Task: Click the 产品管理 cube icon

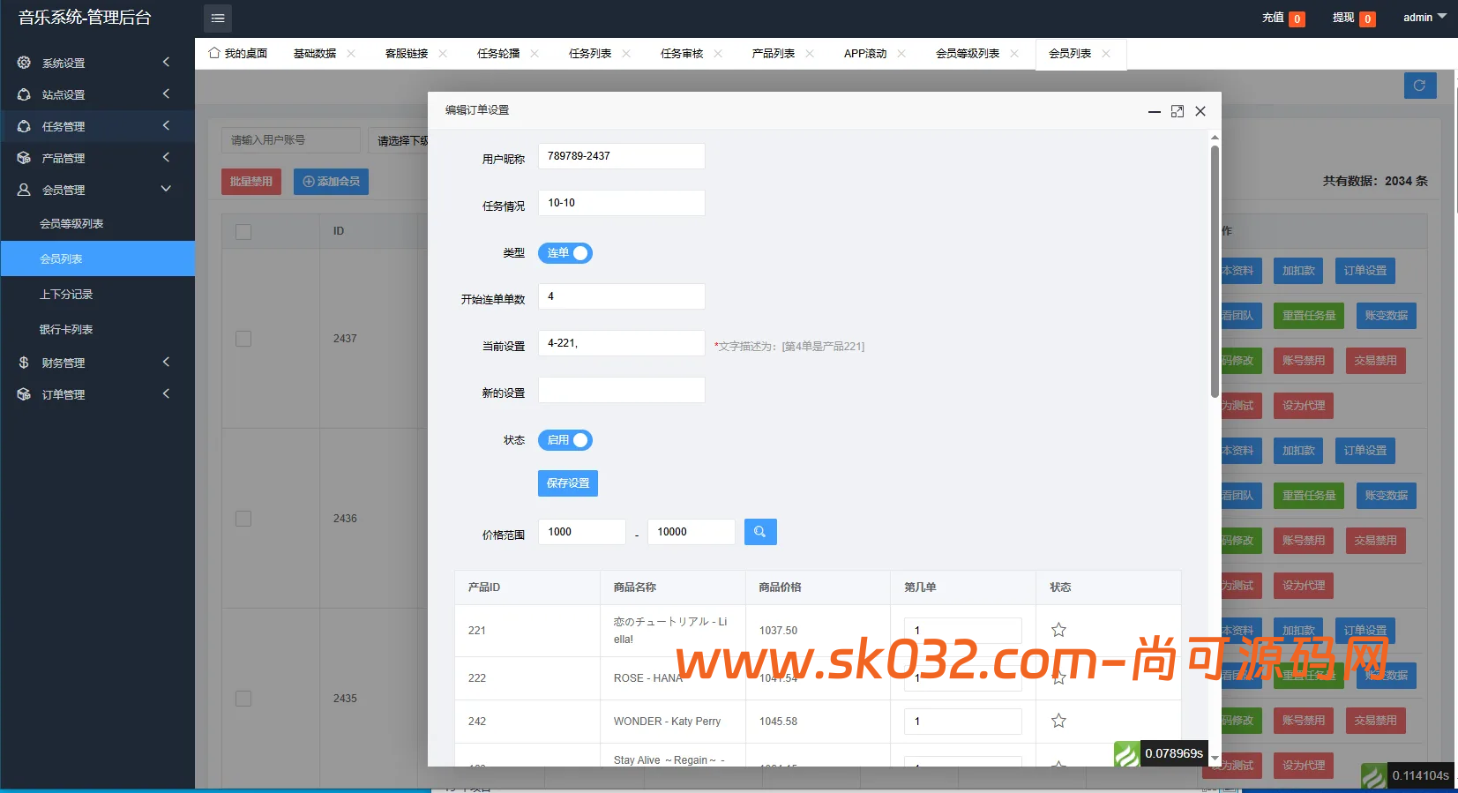Action: [24, 158]
